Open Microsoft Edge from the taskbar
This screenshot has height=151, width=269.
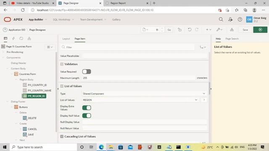coord(101,147)
